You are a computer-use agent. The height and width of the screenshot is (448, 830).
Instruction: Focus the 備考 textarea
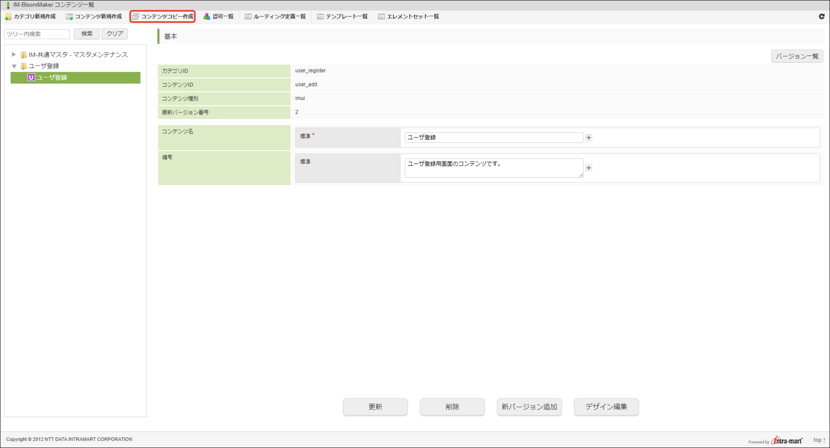point(494,168)
